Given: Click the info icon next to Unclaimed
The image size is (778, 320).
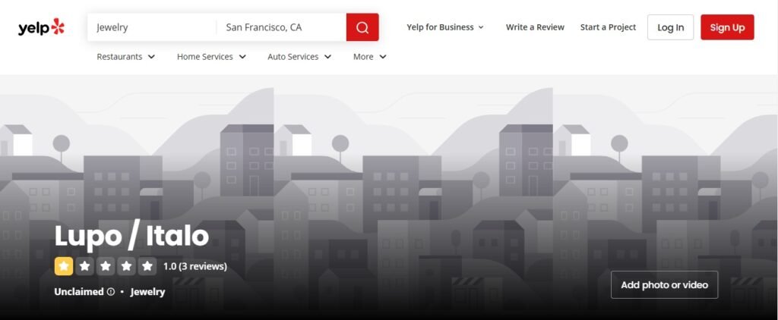Looking at the screenshot, I should (x=111, y=292).
